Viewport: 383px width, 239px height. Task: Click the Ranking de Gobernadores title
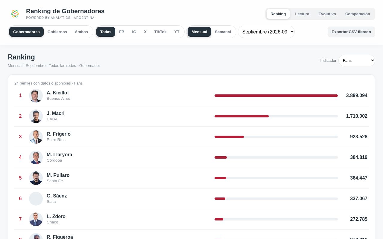pos(65,11)
